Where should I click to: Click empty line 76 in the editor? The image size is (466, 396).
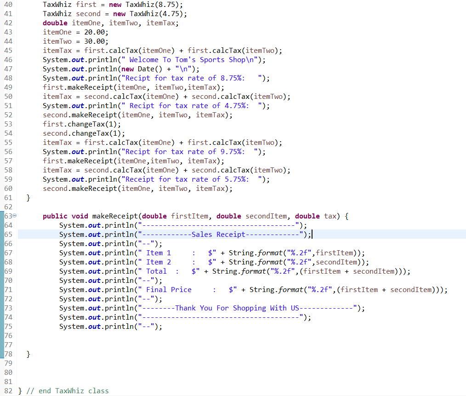92,335
